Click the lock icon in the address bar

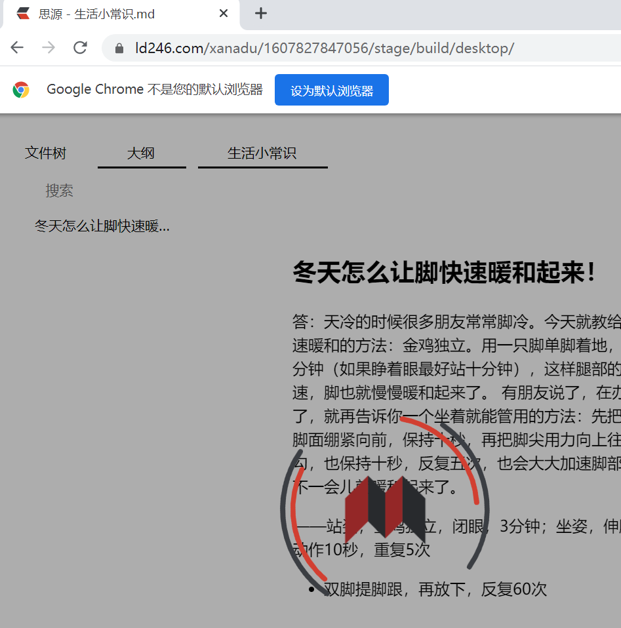point(119,48)
